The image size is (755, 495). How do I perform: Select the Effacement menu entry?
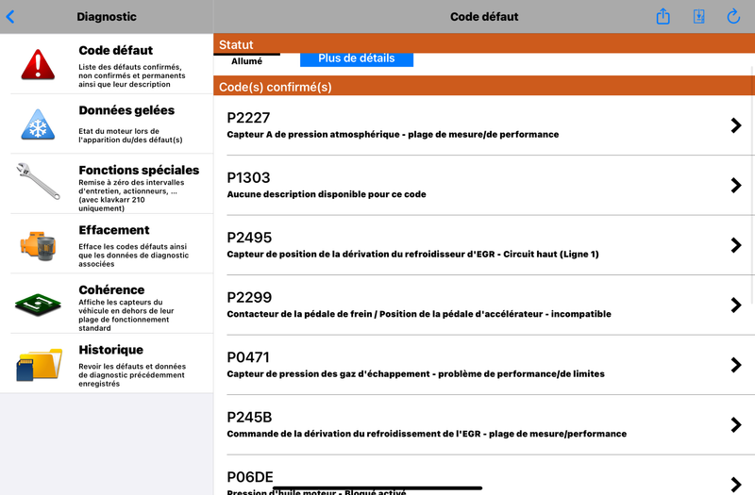pos(107,244)
